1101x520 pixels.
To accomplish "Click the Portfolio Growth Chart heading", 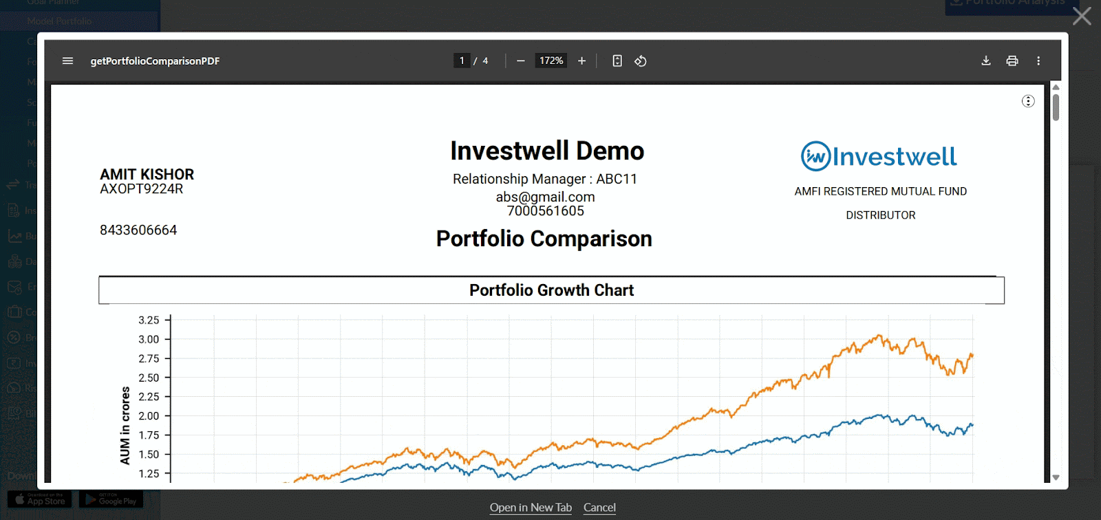I will (551, 290).
